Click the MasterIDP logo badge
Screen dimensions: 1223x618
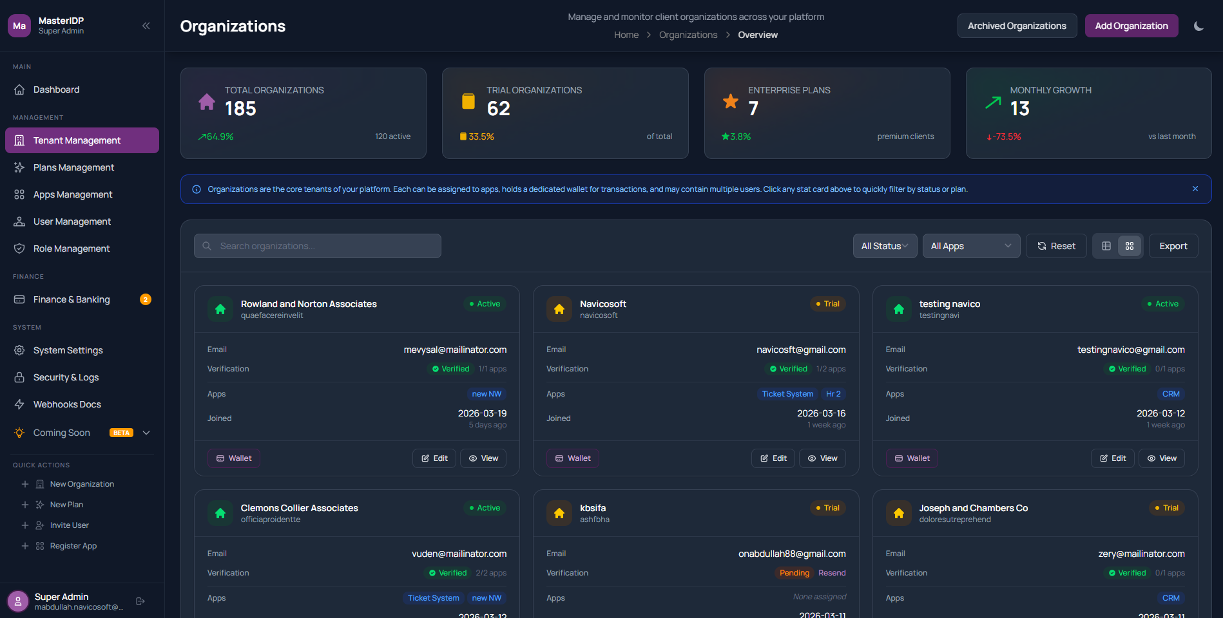coord(19,26)
